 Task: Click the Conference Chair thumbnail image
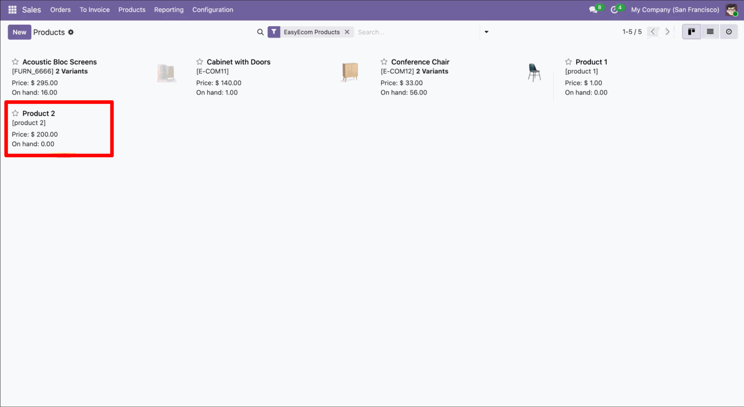tap(534, 72)
